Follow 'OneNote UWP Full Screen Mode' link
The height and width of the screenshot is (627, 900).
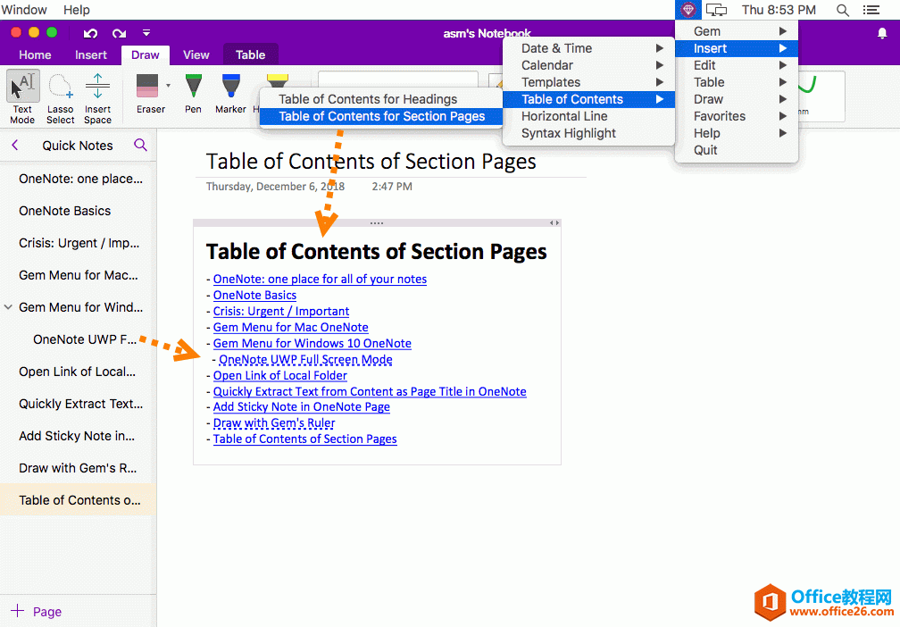(x=306, y=359)
